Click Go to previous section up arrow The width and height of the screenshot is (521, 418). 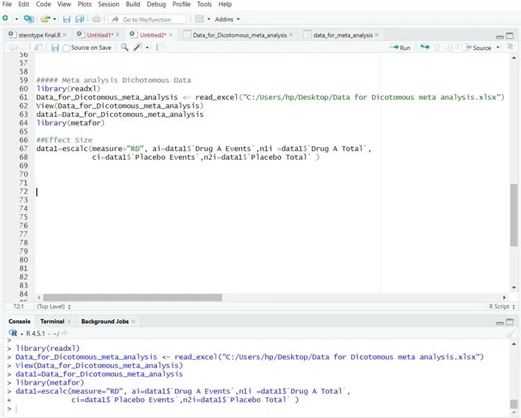pos(437,48)
